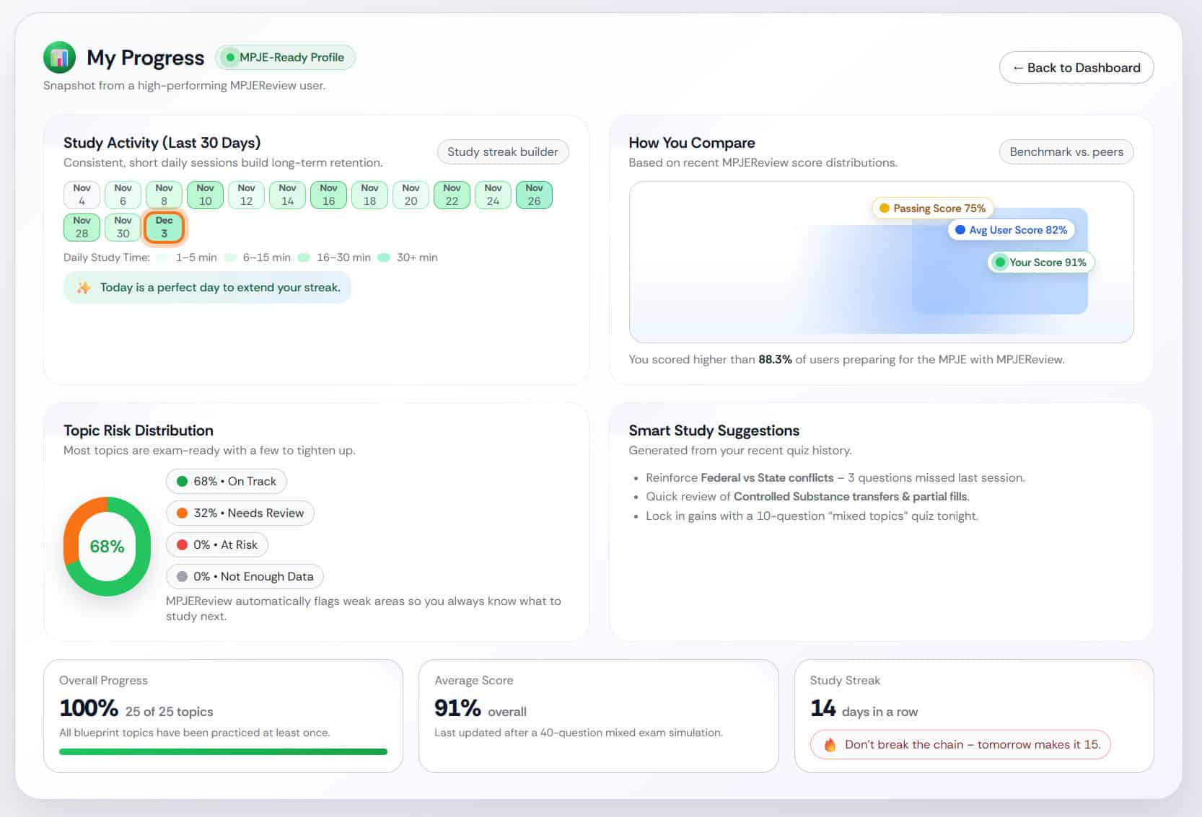
Task: Open the Benchmark vs. peers options
Action: (x=1066, y=151)
